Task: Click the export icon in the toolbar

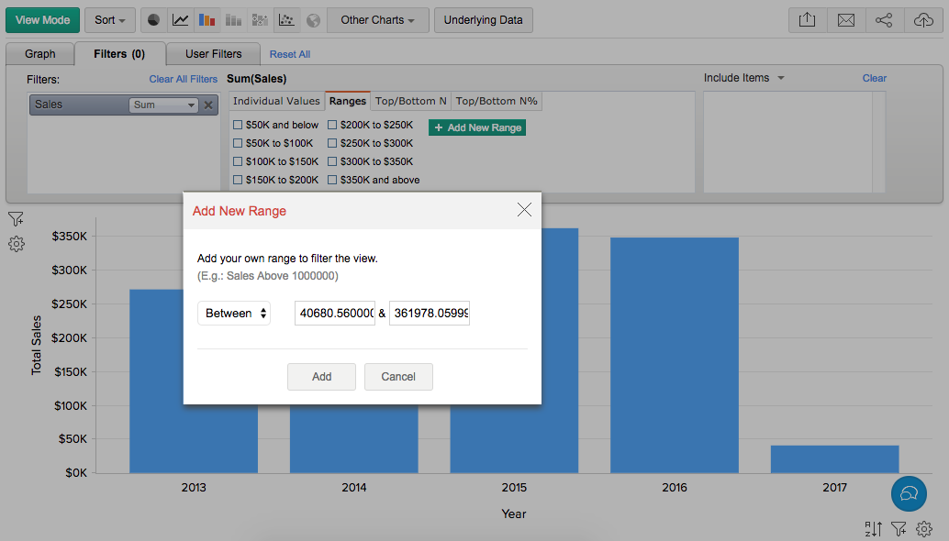Action: (807, 20)
